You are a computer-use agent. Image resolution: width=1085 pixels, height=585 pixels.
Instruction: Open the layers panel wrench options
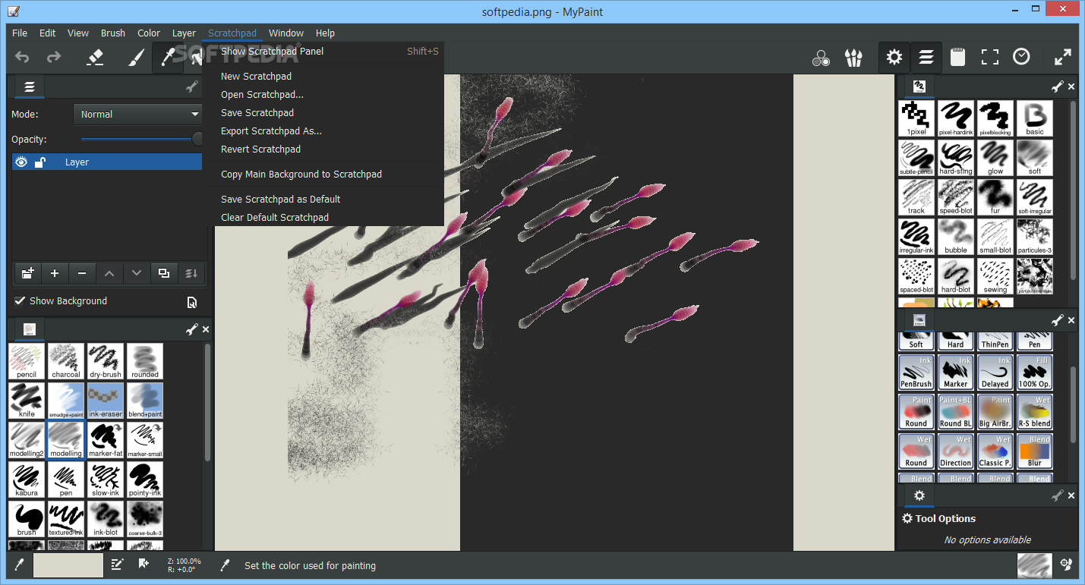[192, 86]
